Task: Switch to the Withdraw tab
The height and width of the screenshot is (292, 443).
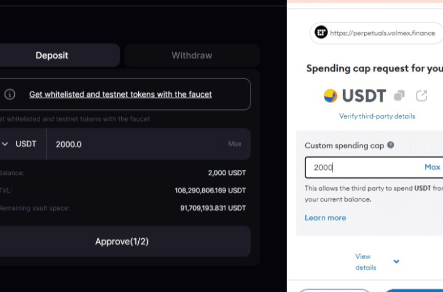Action: 191,55
